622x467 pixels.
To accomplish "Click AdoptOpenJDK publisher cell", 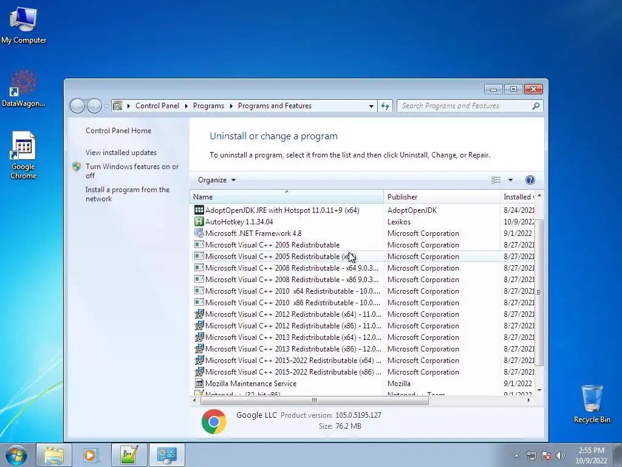I will [412, 210].
